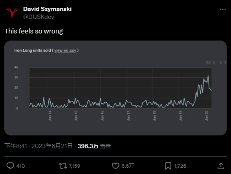View the 410 replies count

(20, 166)
